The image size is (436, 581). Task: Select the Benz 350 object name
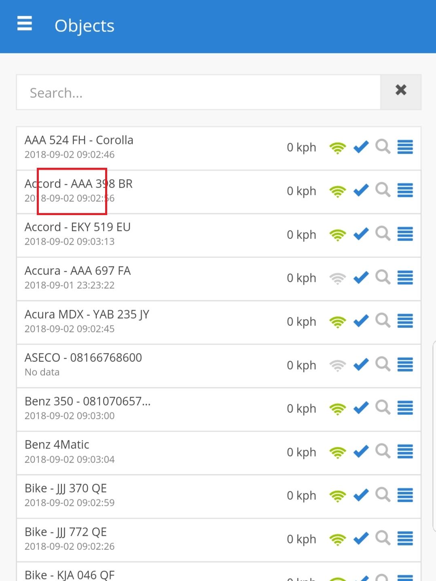tap(87, 401)
